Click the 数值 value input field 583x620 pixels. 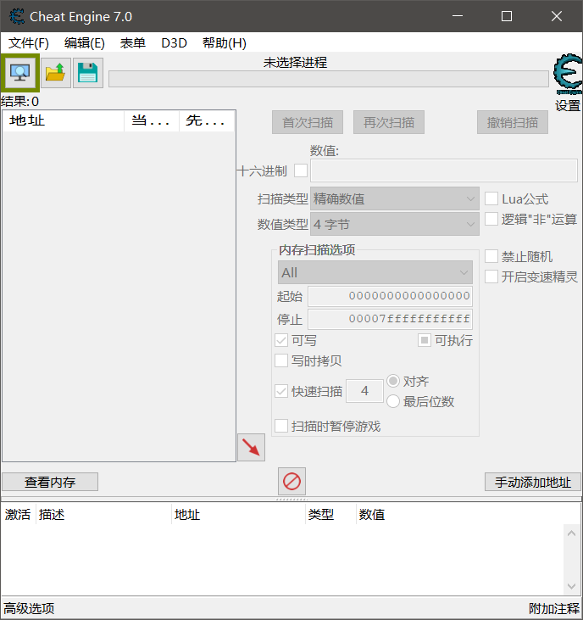[x=444, y=170]
